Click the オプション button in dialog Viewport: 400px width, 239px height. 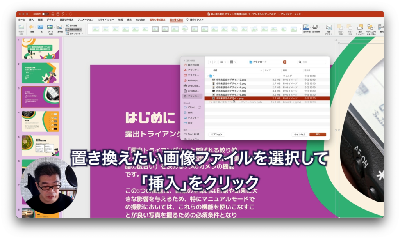pyautogui.click(x=216, y=135)
